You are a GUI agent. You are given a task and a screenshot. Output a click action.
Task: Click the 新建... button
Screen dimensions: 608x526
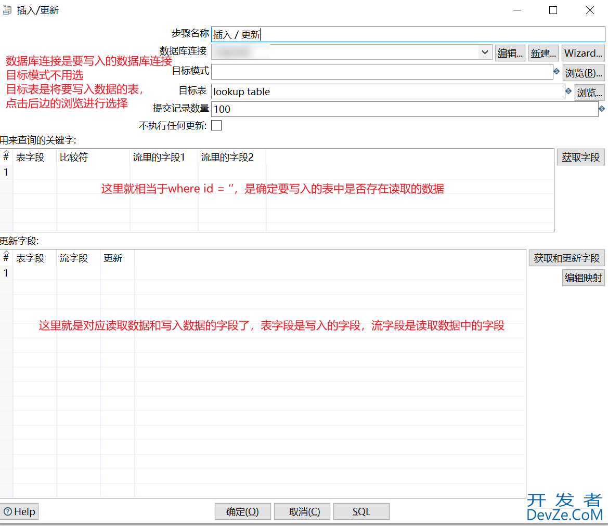point(543,52)
